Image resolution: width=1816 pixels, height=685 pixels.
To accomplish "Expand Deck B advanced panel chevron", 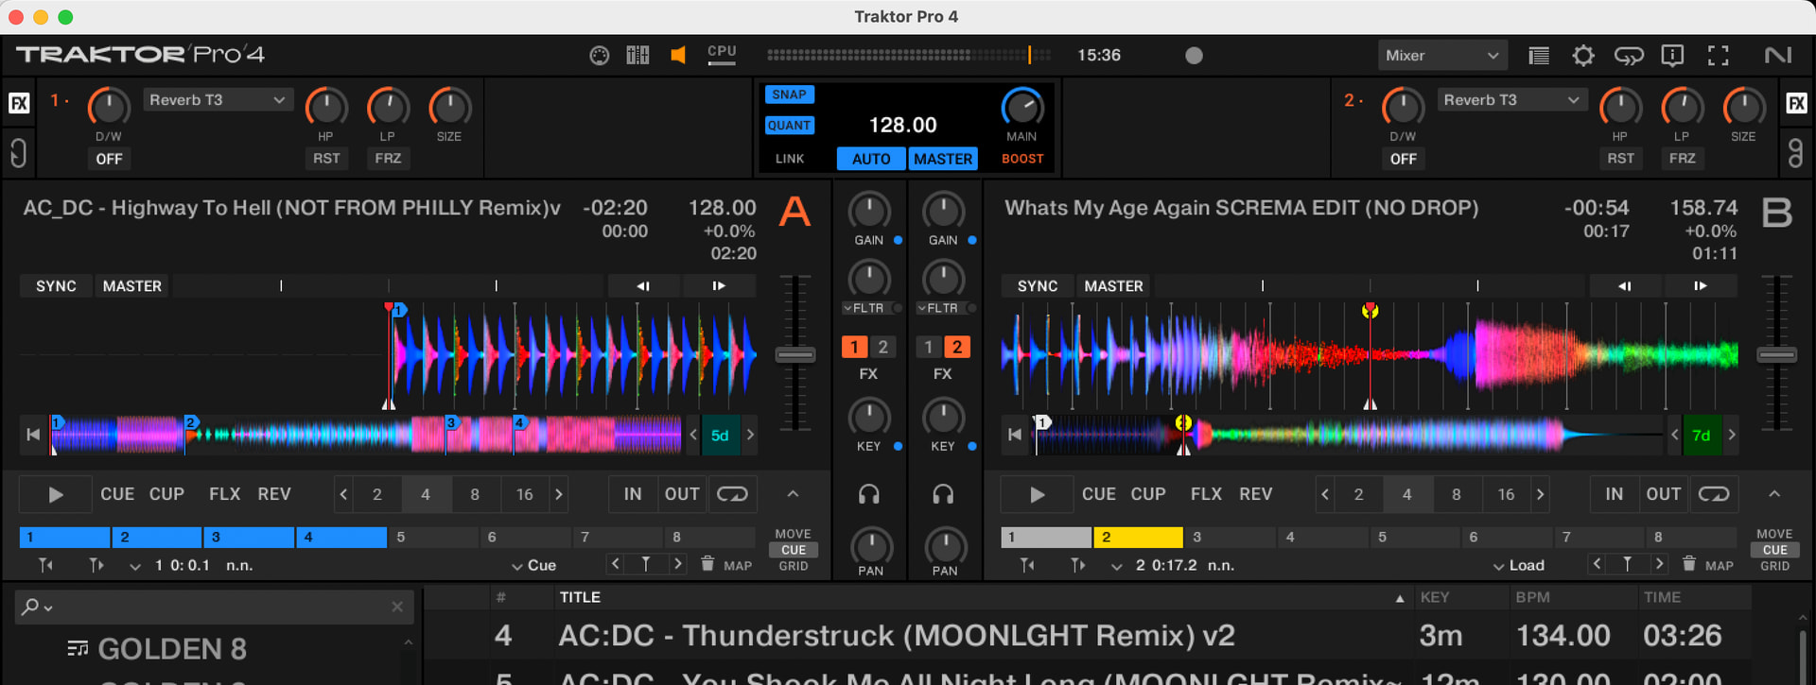I will pyautogui.click(x=1774, y=494).
